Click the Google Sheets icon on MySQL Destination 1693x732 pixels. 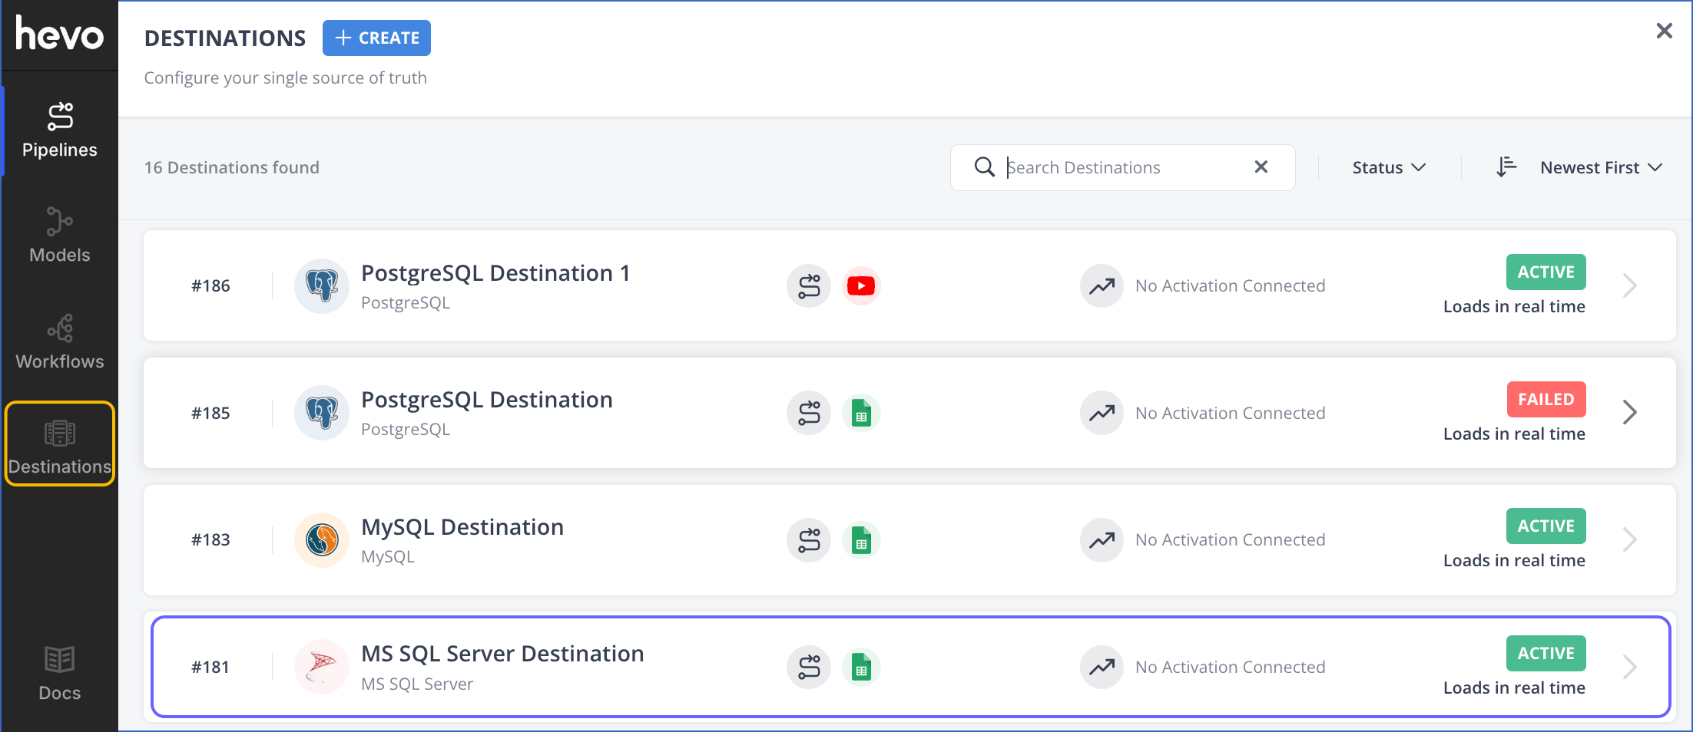(860, 540)
